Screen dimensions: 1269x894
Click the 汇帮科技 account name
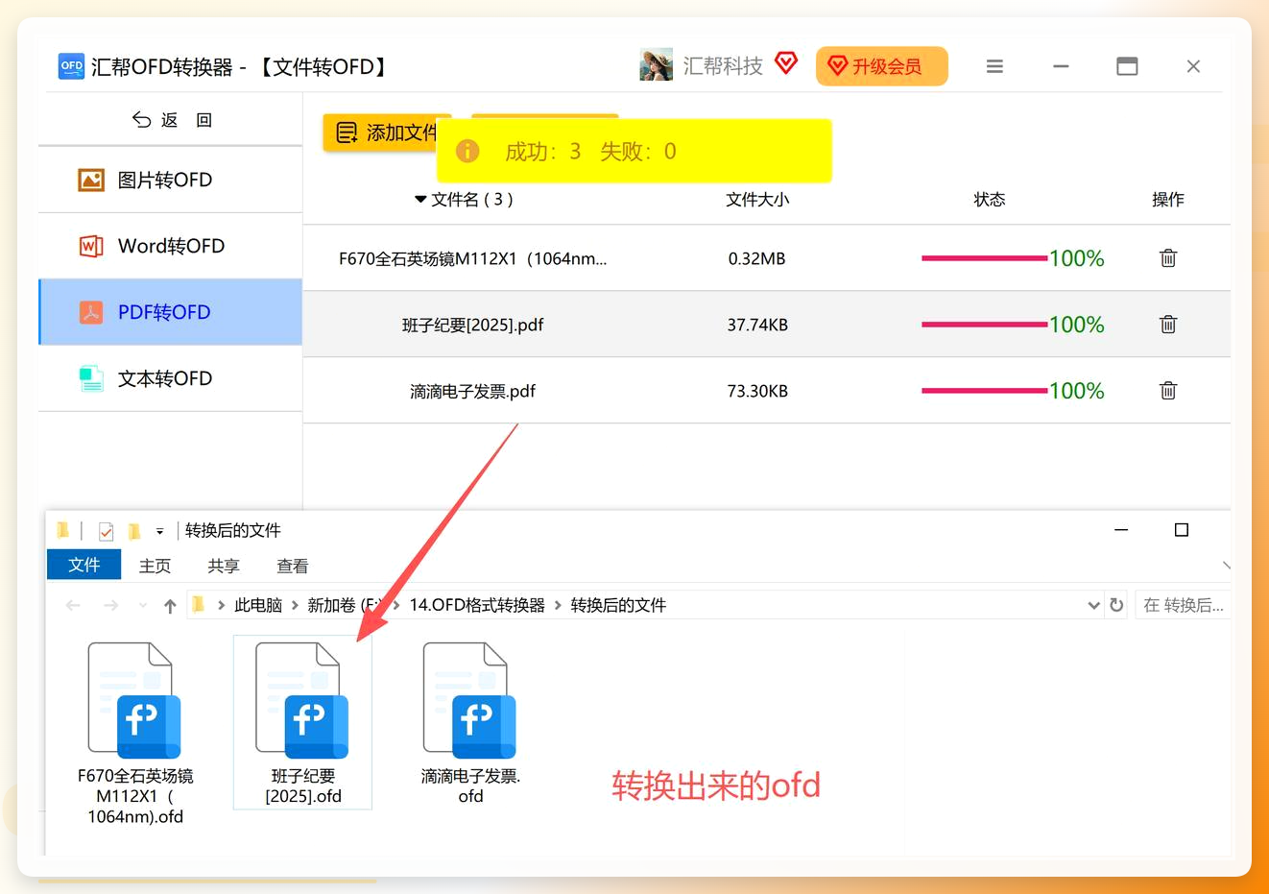[x=723, y=65]
